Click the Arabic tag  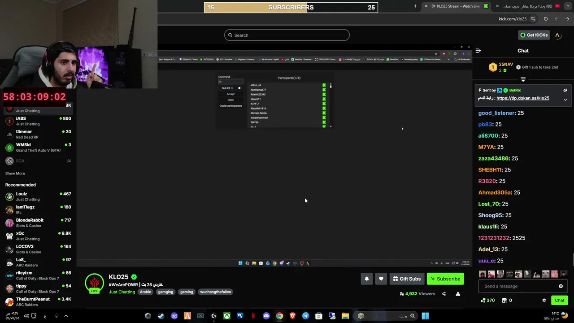(x=145, y=292)
